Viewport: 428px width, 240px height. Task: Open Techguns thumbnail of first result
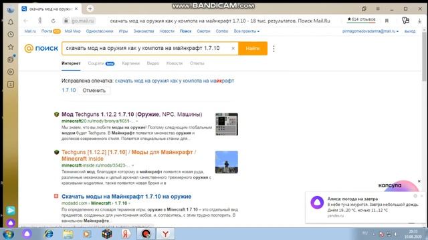(227, 125)
